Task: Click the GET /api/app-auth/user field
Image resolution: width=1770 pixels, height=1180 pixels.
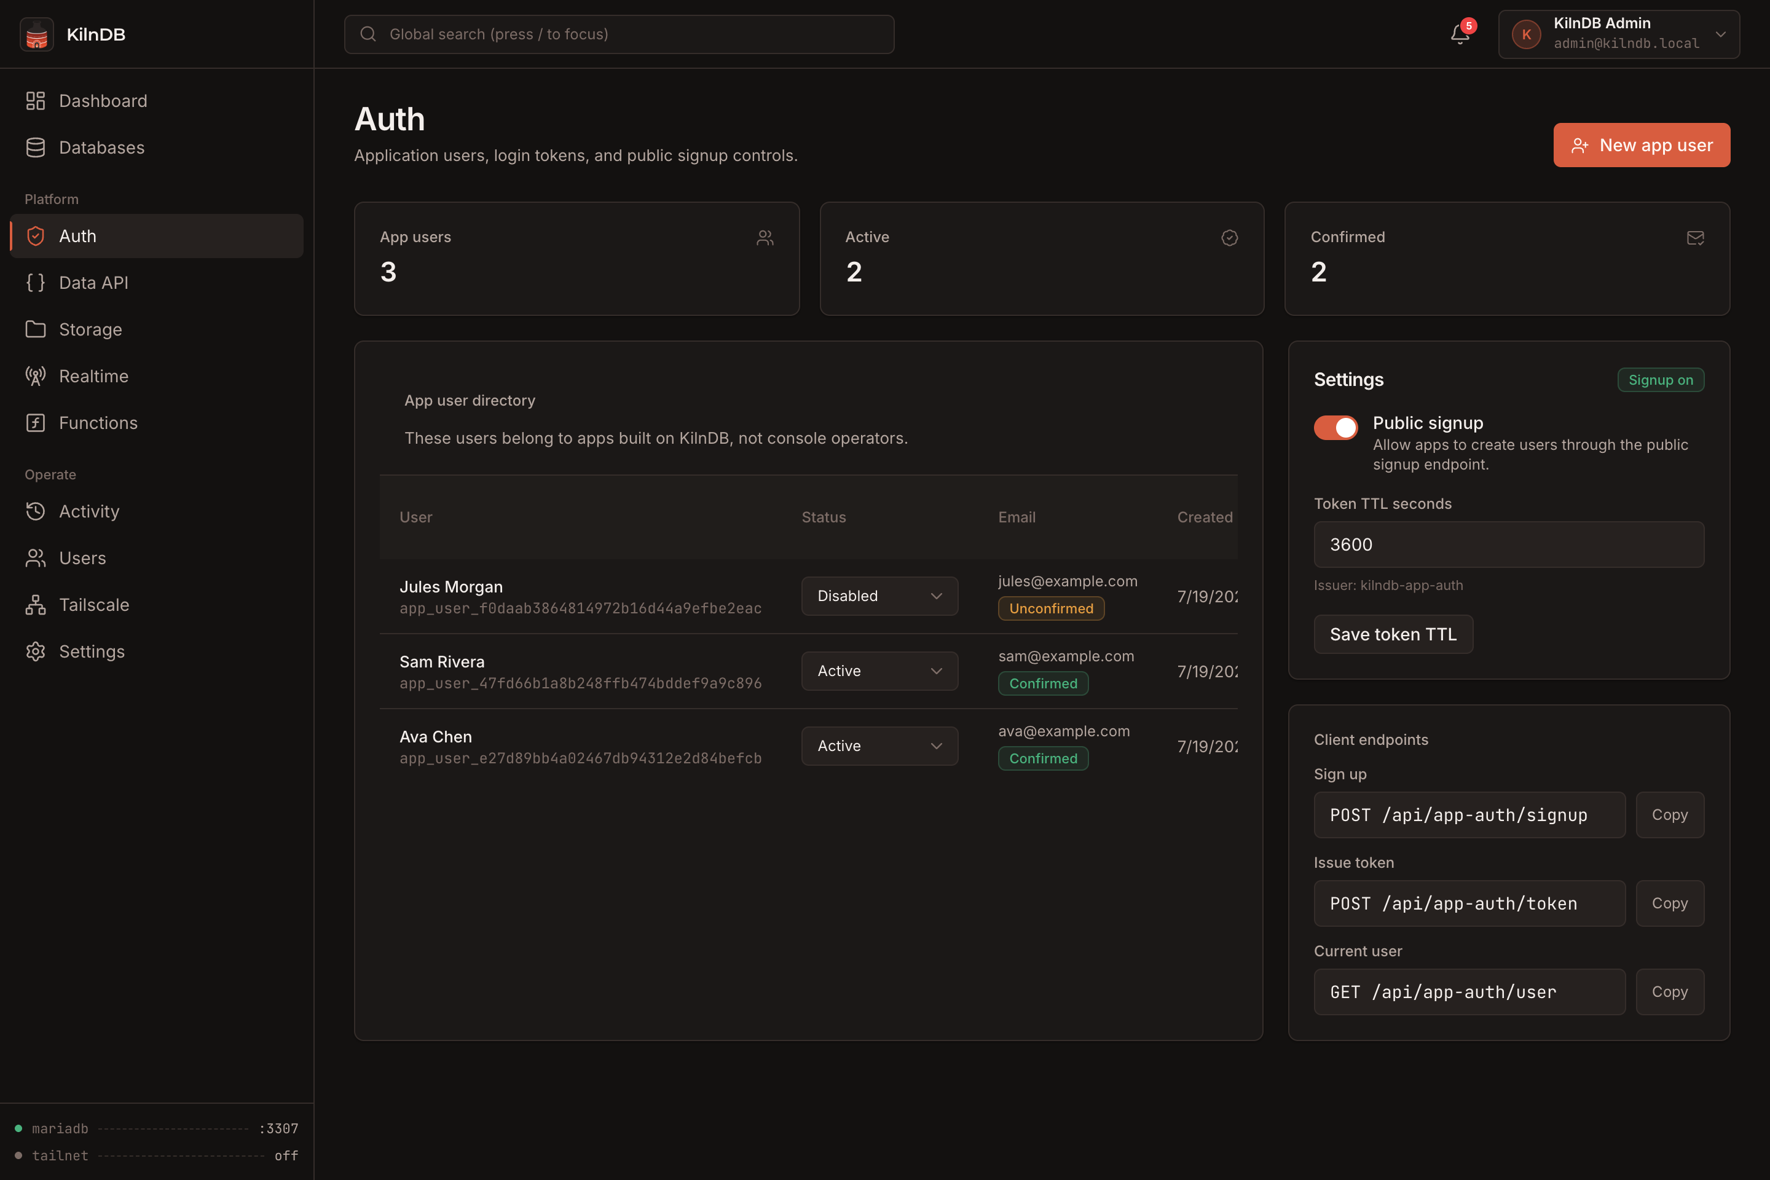Action: point(1469,992)
